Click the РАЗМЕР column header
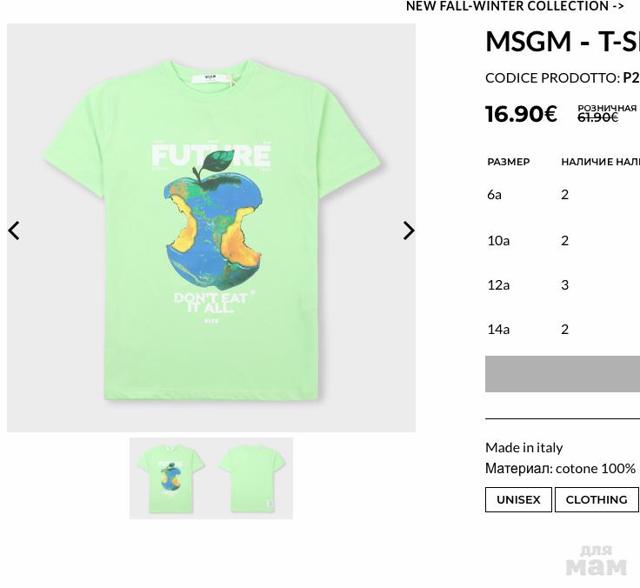This screenshot has height=588, width=640. click(509, 162)
